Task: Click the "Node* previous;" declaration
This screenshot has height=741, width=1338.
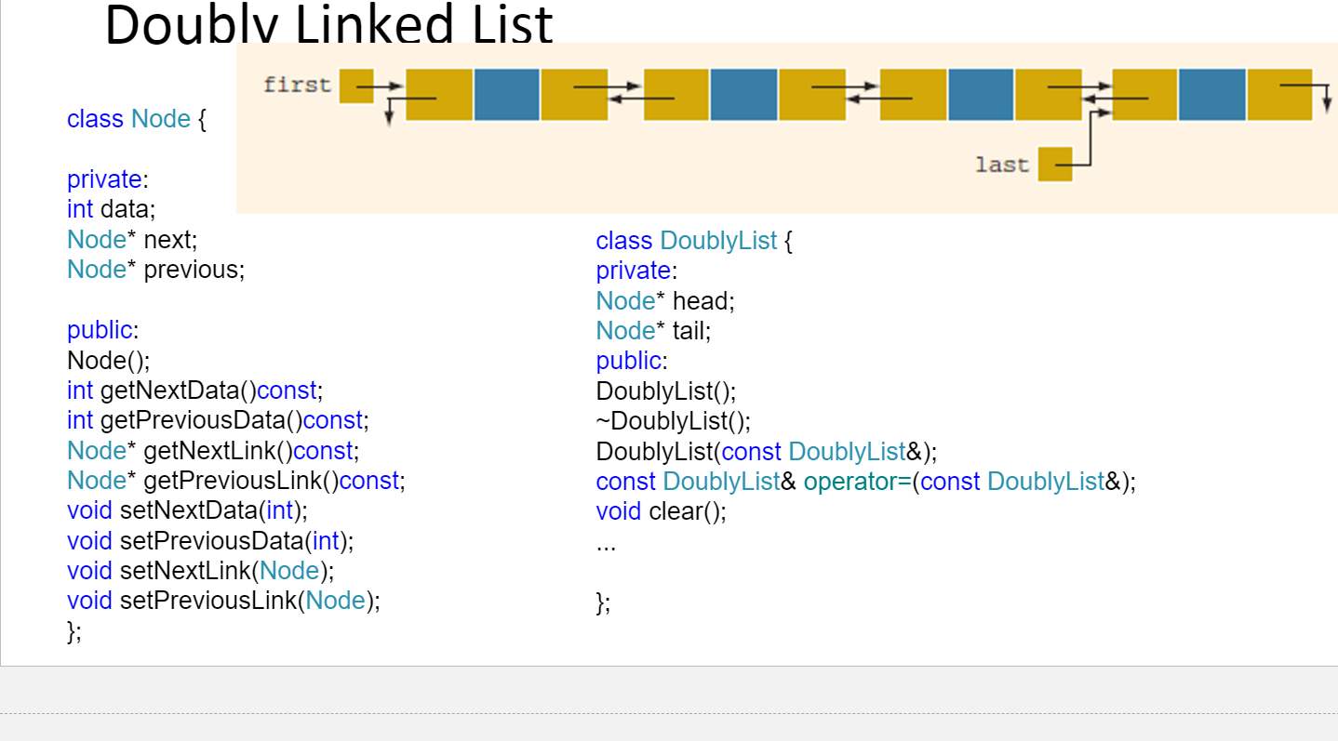Action: pyautogui.click(x=156, y=269)
